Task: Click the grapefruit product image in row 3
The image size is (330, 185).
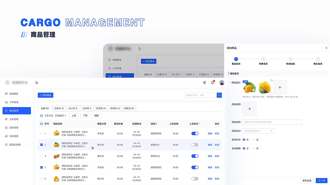Action: [56, 156]
